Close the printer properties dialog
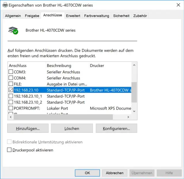 point(178,5)
